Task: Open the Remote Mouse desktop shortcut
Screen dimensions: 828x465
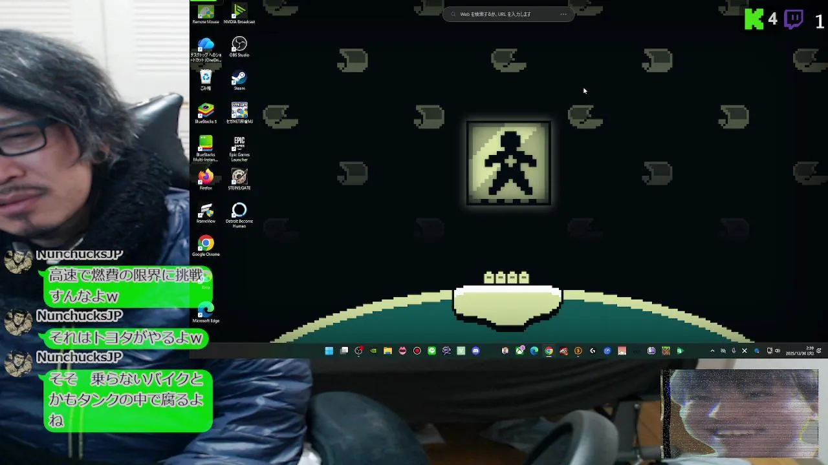Action: click(x=206, y=14)
